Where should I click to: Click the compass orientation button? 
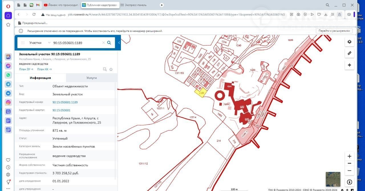pyautogui.click(x=349, y=182)
